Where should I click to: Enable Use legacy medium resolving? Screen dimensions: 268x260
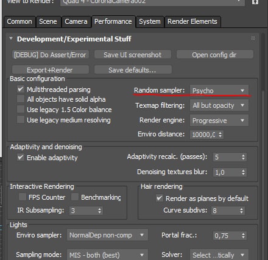(21, 120)
